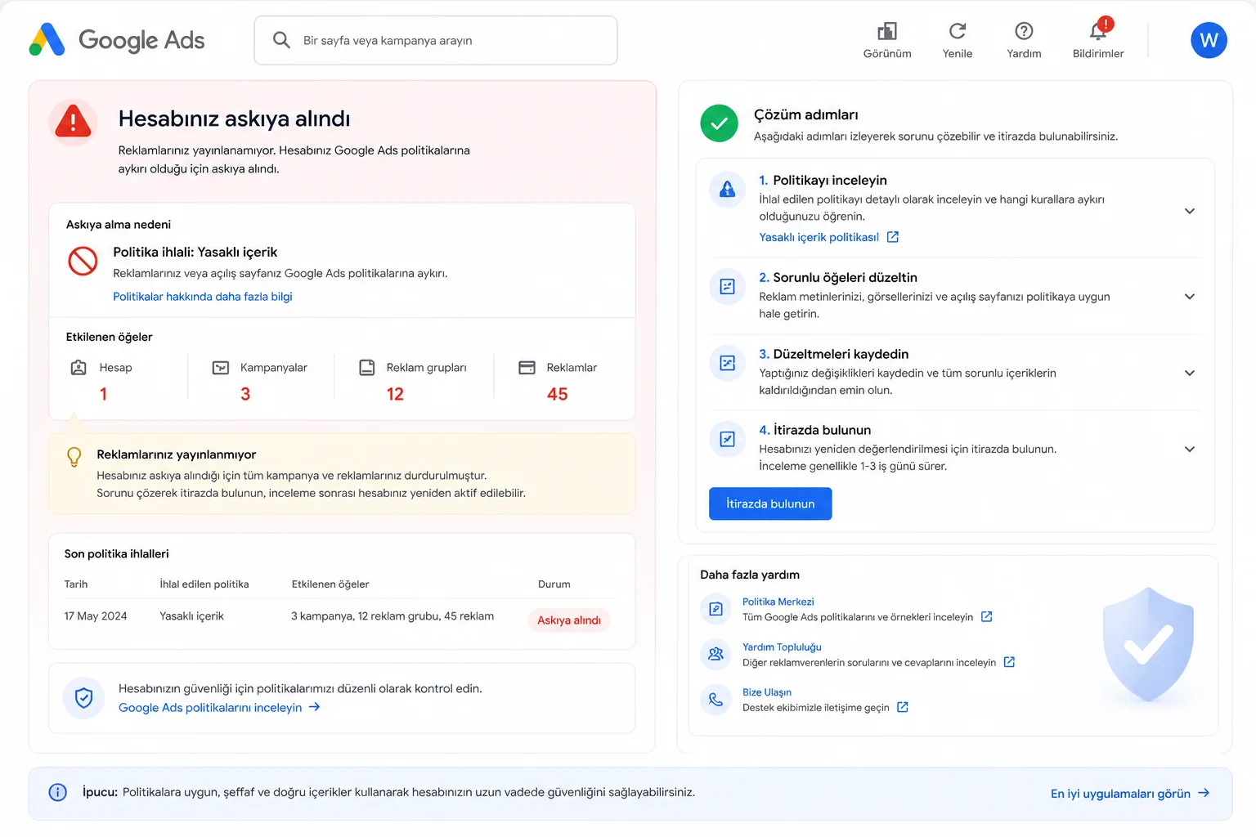This screenshot has height=837, width=1256.
Task: Expand step 1 Politikayı inceleyin chevron
Action: coord(1190,211)
